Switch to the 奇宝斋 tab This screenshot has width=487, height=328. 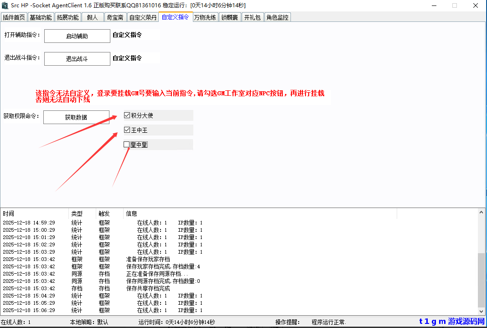(x=115, y=17)
